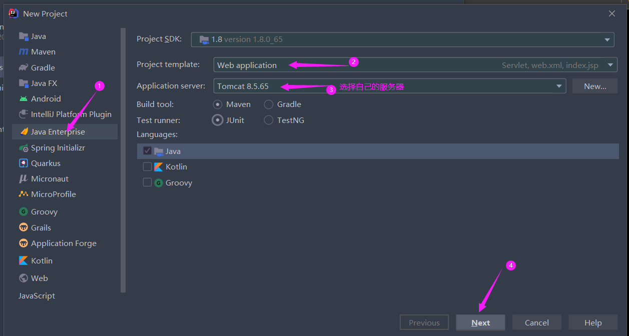The height and width of the screenshot is (336, 629).
Task: Click the Help button
Action: tap(593, 322)
